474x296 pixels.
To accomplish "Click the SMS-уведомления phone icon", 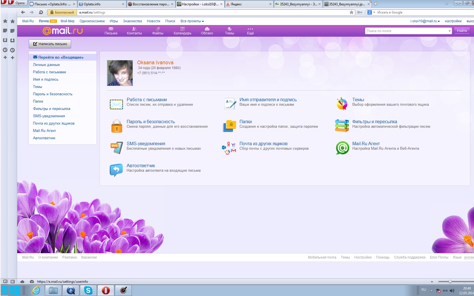I will coord(116,148).
